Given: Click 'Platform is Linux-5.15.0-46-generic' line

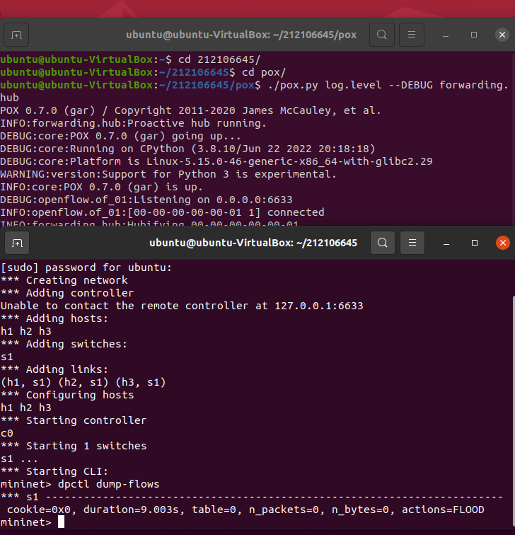Looking at the screenshot, I should click(x=216, y=161).
